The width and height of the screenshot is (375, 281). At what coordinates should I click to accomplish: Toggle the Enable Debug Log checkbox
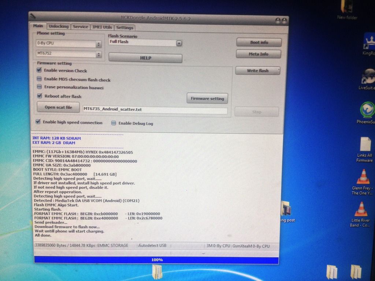pyautogui.click(x=114, y=123)
